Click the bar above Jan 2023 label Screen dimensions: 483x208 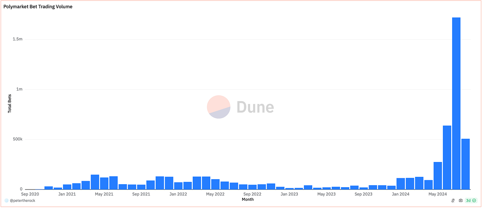pos(289,188)
